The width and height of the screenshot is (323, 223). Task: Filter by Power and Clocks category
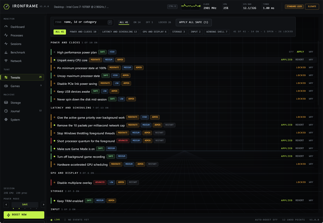coord(83,32)
